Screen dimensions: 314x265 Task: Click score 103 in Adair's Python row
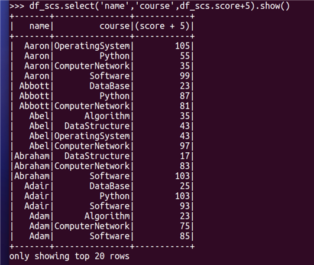point(182,196)
